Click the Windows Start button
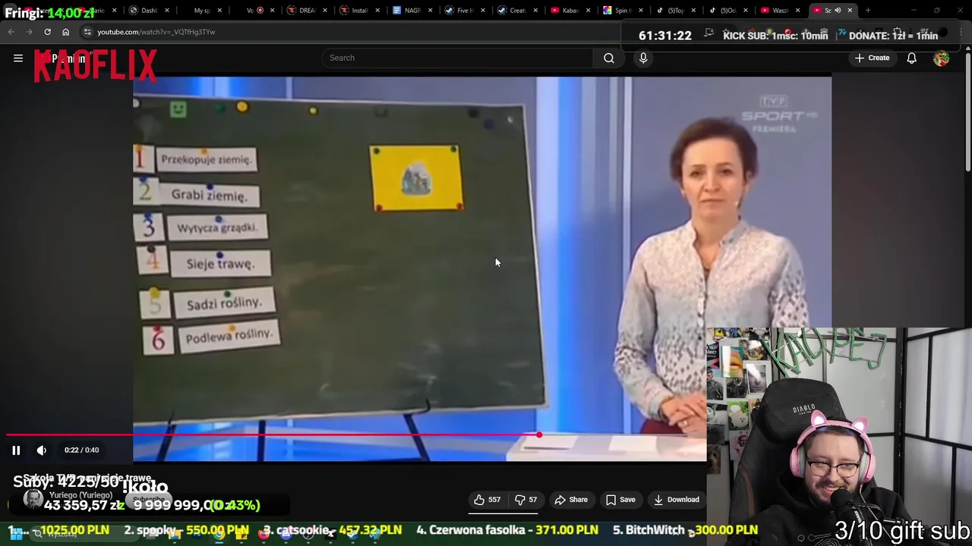 pos(15,534)
